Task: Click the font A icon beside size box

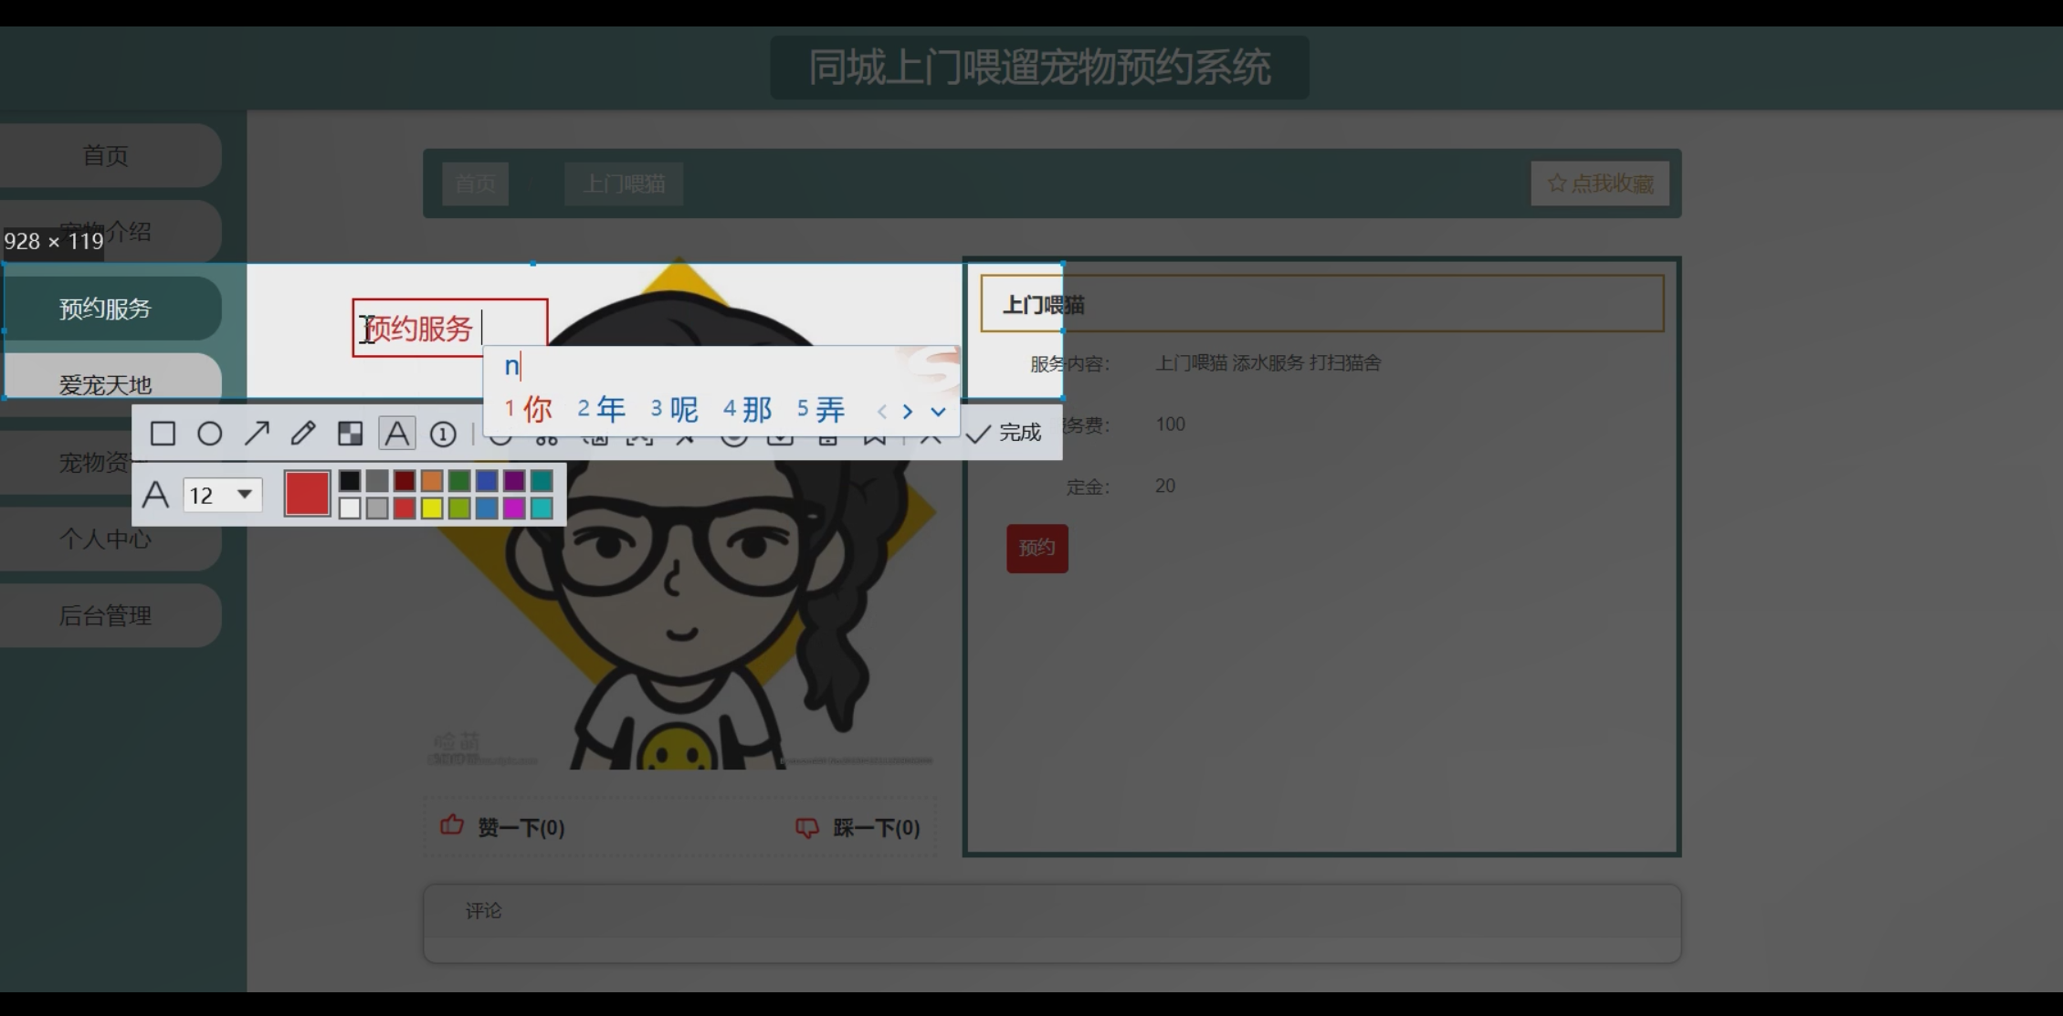Action: (x=156, y=495)
